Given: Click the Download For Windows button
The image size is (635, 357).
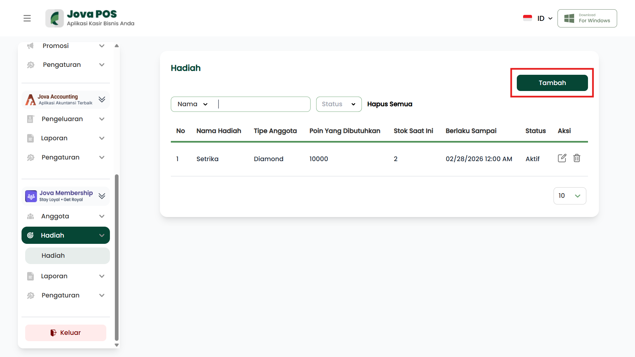Looking at the screenshot, I should [x=587, y=18].
